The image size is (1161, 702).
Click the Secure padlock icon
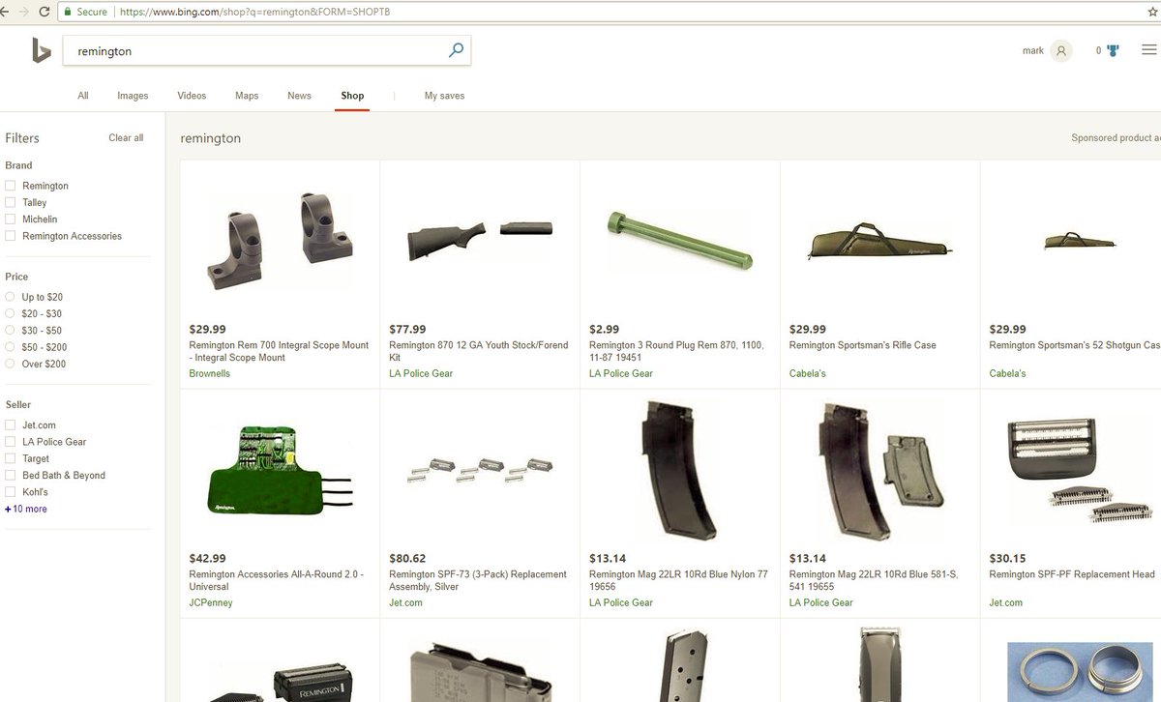pyautogui.click(x=68, y=12)
